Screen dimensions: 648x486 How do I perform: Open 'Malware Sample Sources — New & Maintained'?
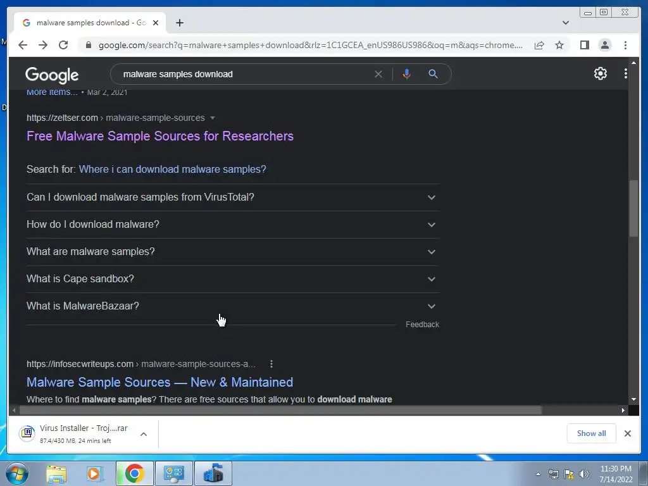pos(159,382)
